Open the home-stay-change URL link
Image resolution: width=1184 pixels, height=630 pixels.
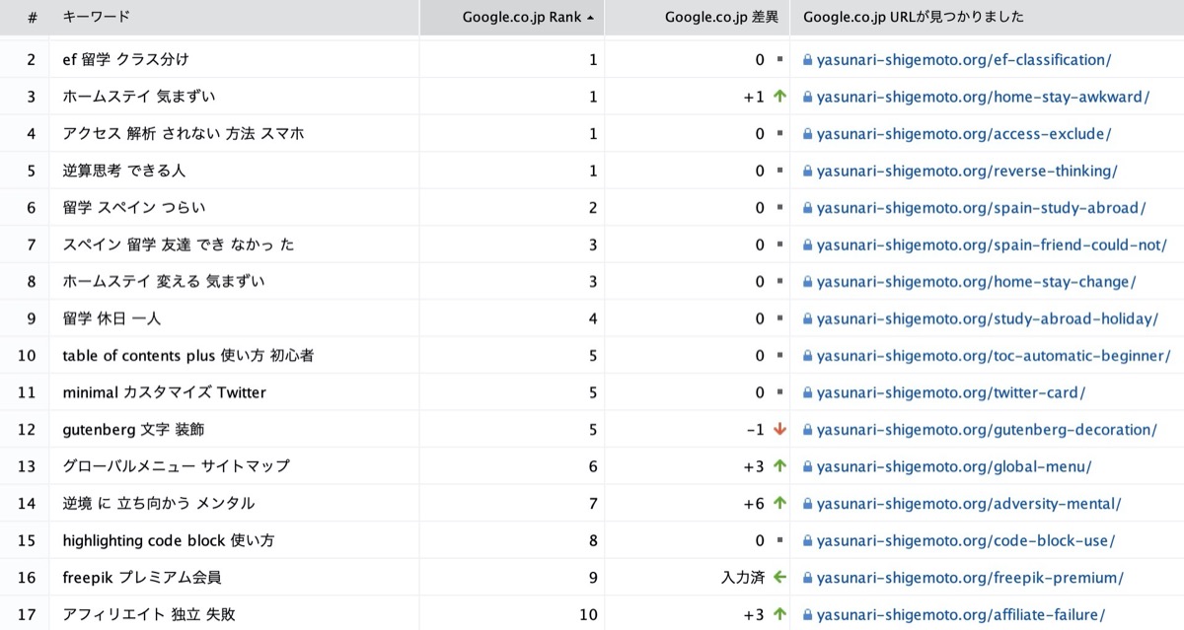click(977, 282)
